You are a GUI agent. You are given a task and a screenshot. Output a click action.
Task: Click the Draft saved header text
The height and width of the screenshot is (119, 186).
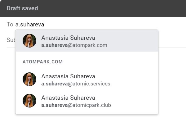pyautogui.click(x=22, y=8)
